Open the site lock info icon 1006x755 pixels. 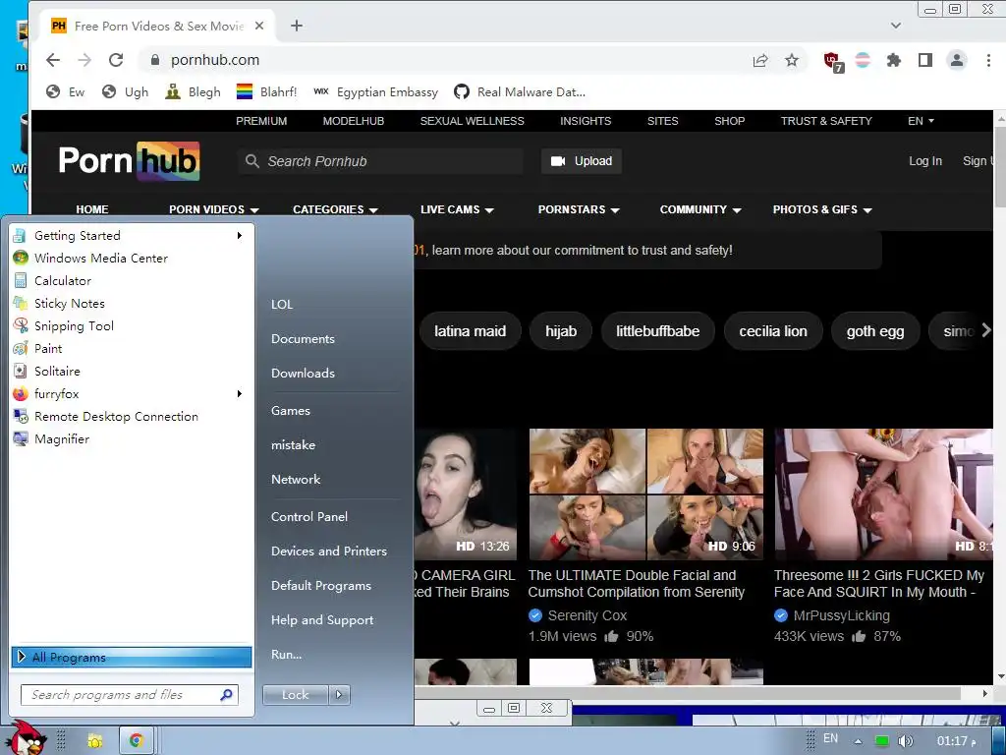[154, 60]
